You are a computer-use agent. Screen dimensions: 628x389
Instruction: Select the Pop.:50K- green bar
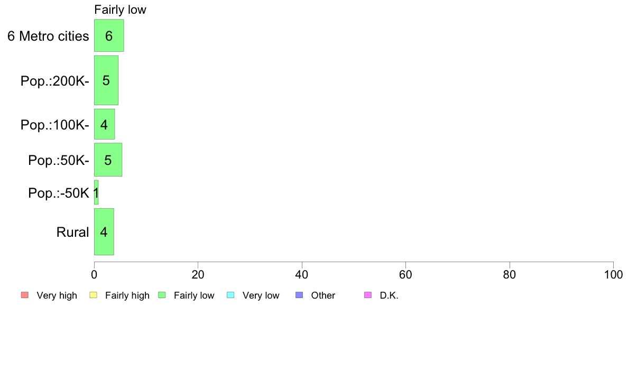(108, 160)
